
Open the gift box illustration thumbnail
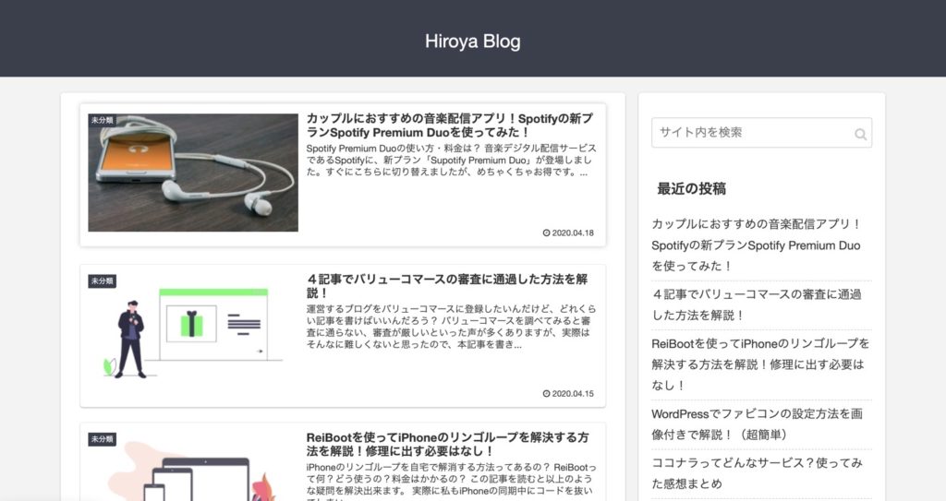point(193,333)
